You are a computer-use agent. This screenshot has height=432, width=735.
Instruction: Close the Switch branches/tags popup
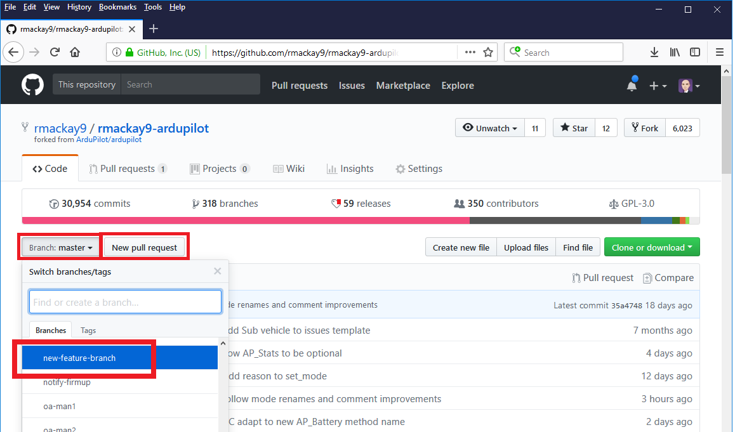pos(218,272)
